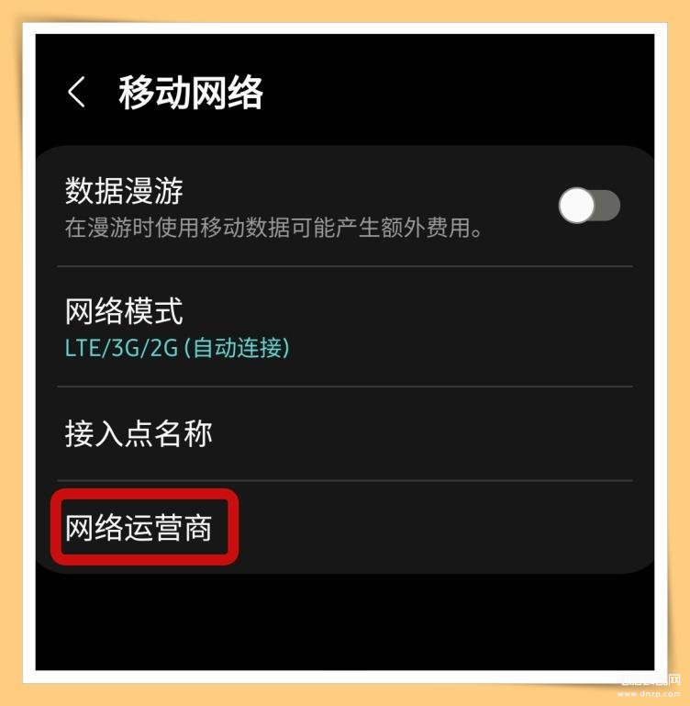The width and height of the screenshot is (690, 706).
Task: Toggle the 数据漫游 switch
Action: tap(589, 206)
